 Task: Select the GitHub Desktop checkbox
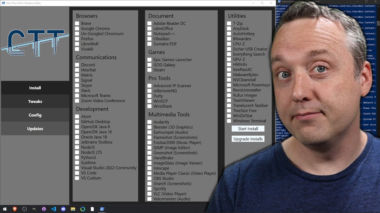coord(77,122)
